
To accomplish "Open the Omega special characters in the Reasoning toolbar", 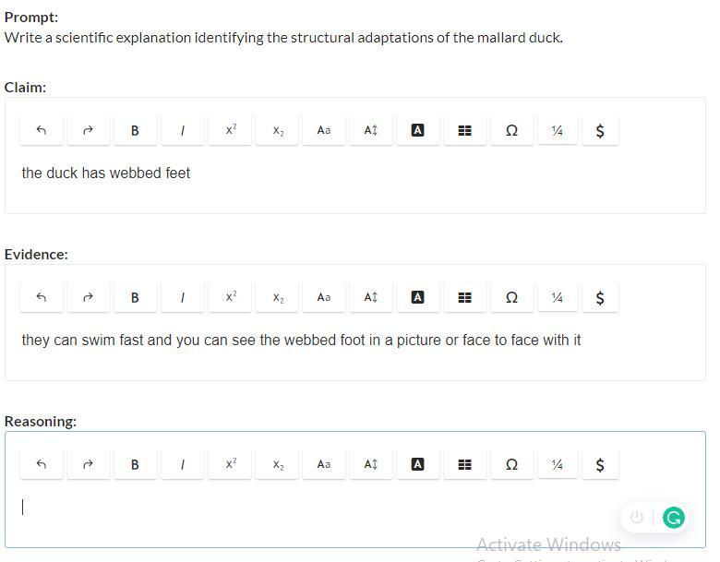I will 511,464.
